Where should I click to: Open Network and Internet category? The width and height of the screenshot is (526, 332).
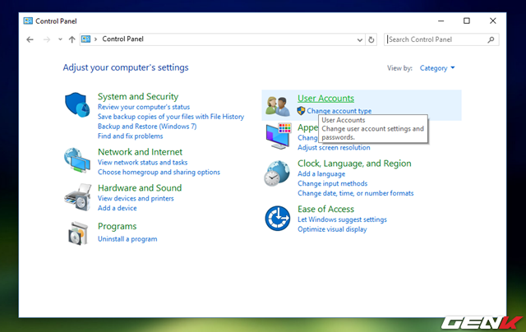(140, 152)
